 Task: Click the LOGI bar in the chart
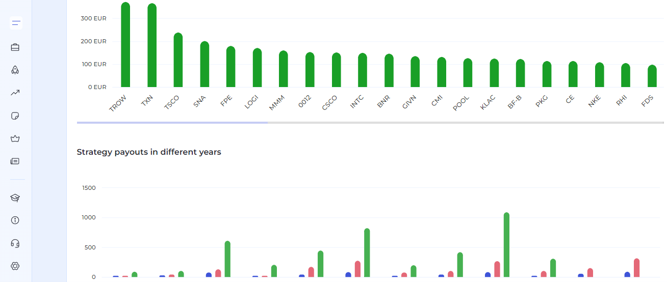tap(257, 68)
